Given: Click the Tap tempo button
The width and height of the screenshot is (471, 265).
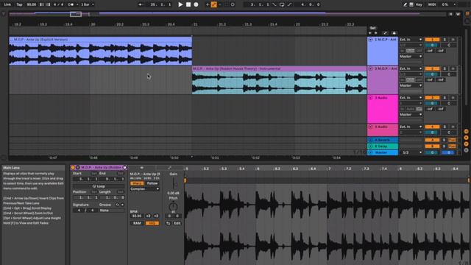Looking at the screenshot, I should coord(19,4).
